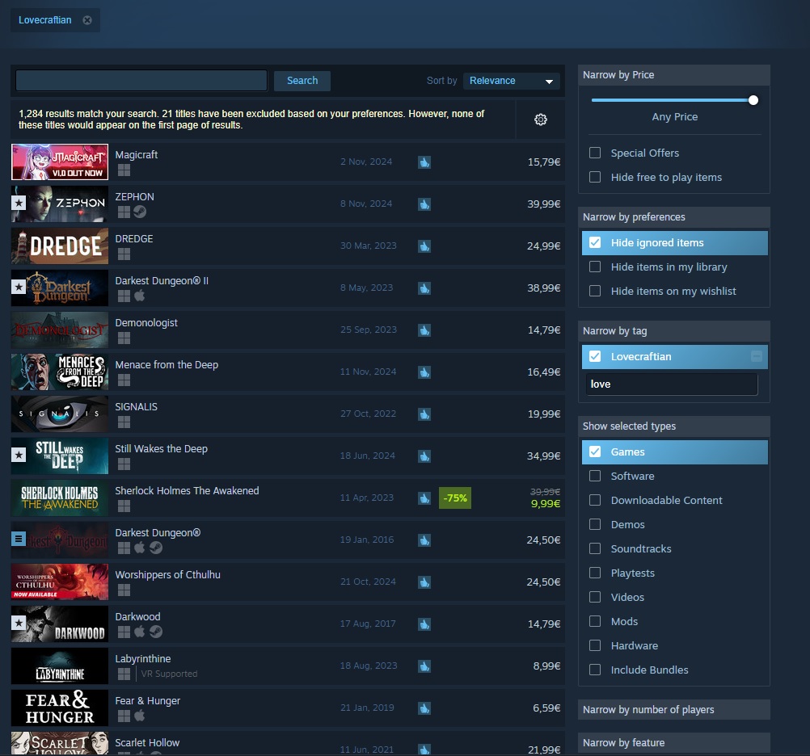Screen dimensions: 810x756
Task: Click the minus icon beside Lovecraftian tag filter
Action: (x=756, y=356)
